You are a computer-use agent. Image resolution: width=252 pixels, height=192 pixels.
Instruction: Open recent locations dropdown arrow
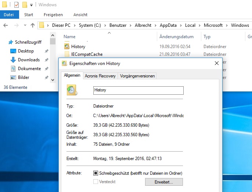tap(25, 25)
